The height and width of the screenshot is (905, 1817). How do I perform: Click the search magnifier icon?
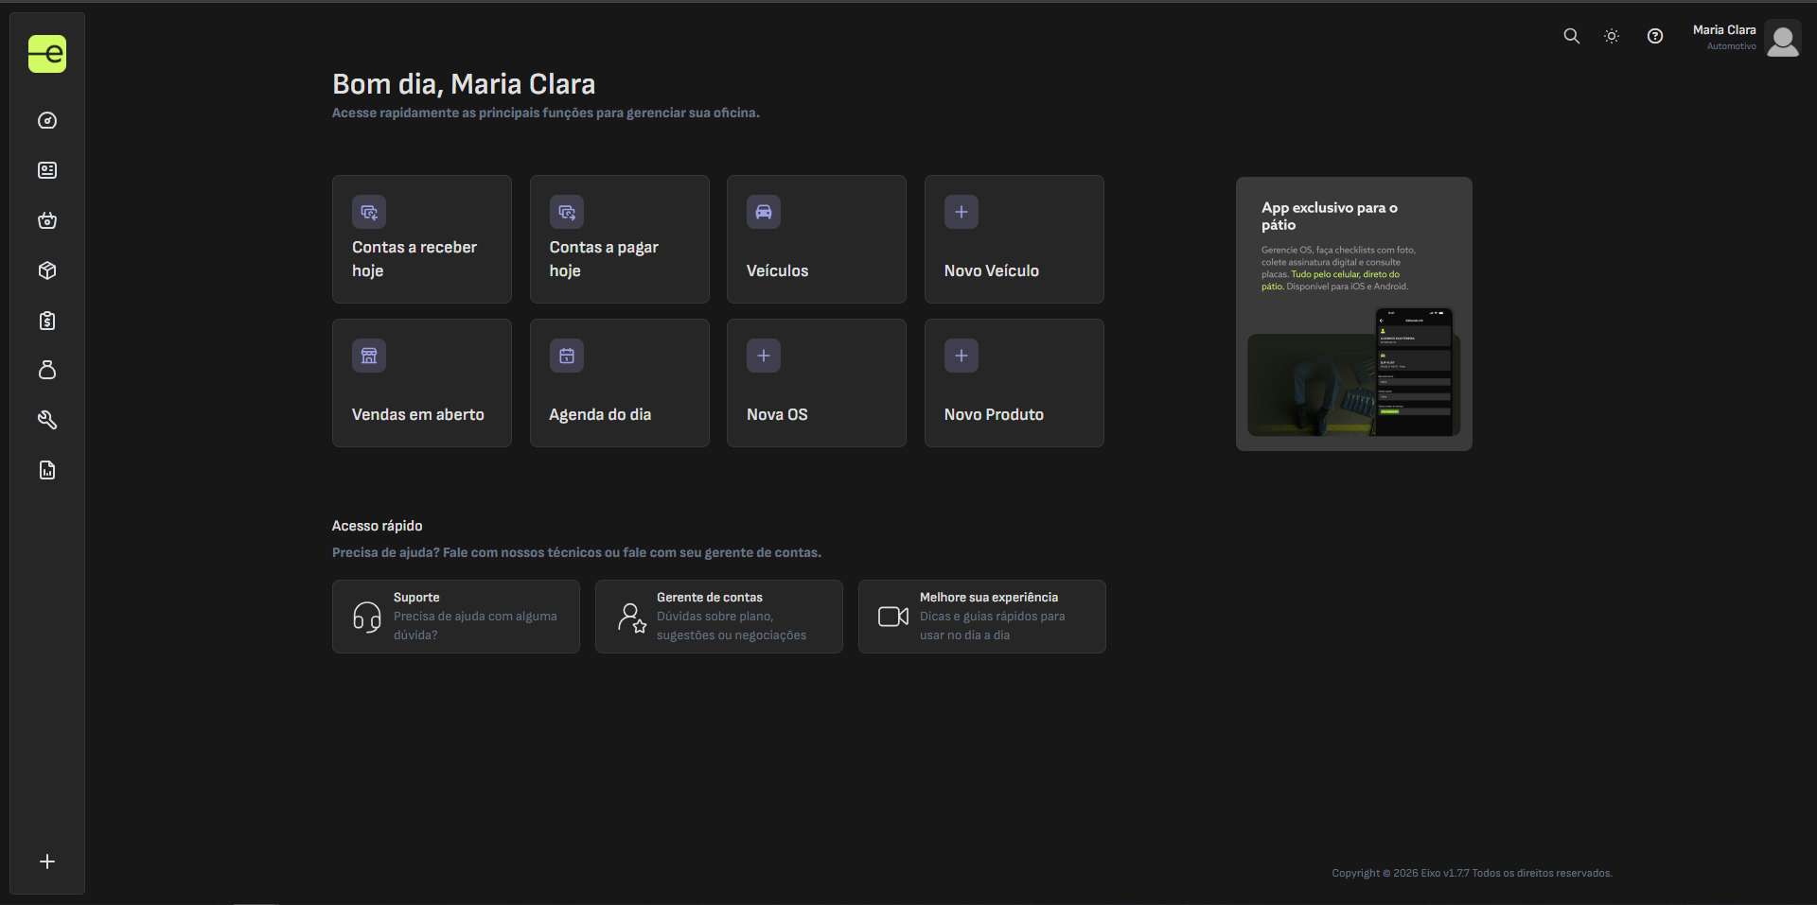[x=1571, y=36]
